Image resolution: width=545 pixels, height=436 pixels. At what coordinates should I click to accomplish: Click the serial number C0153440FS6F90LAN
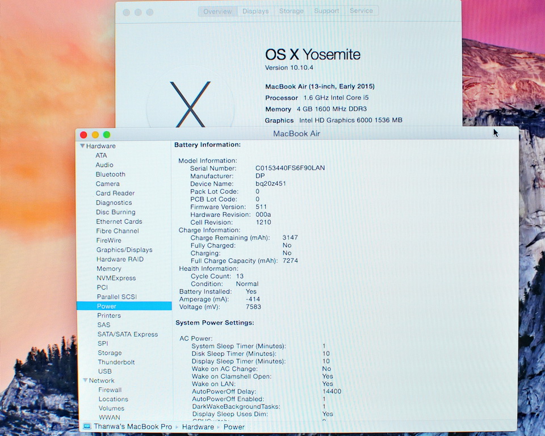click(x=290, y=168)
